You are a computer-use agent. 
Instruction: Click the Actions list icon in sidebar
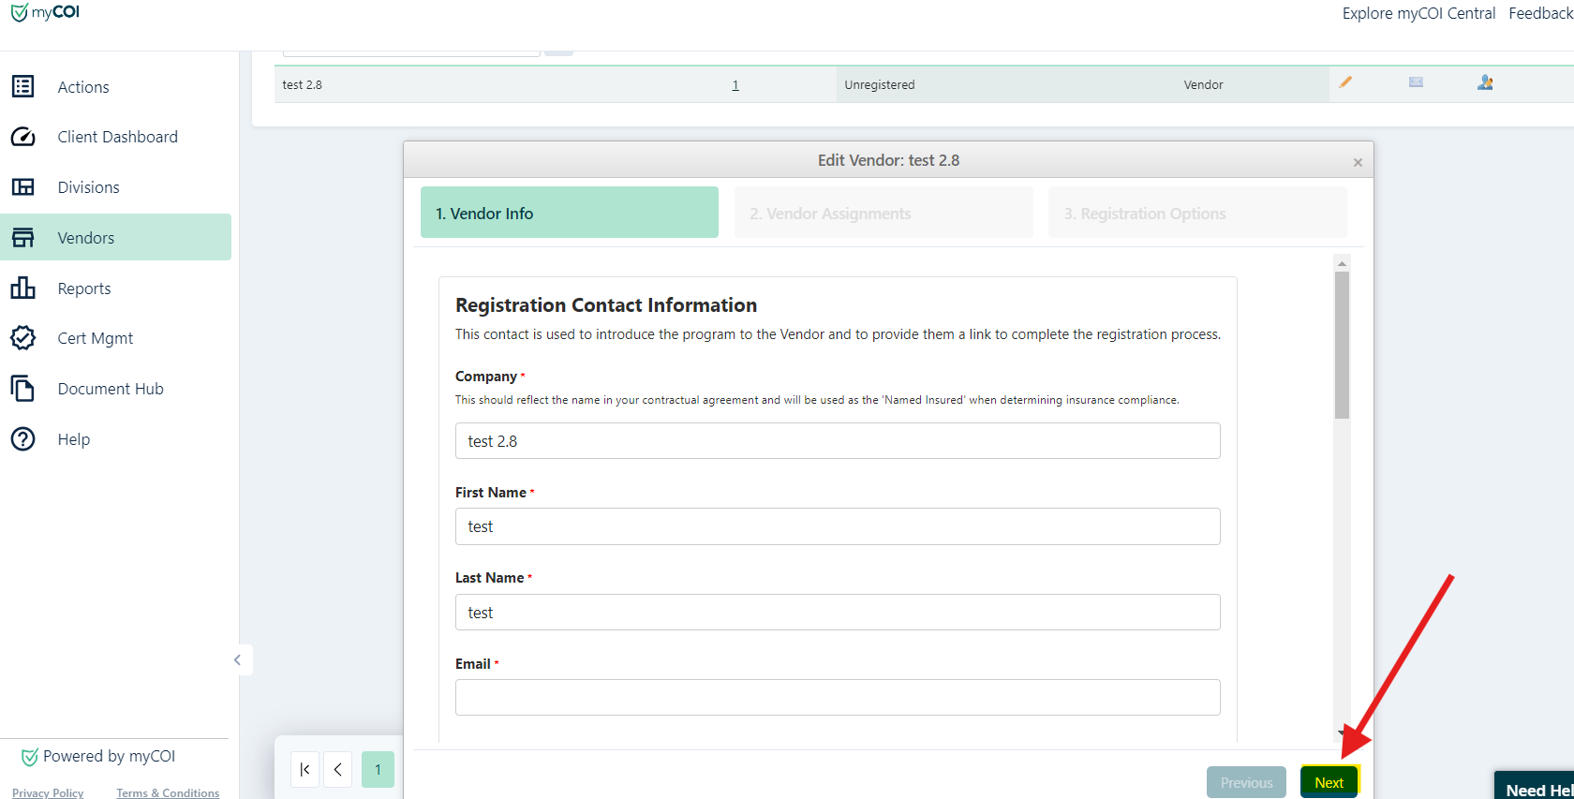(22, 86)
